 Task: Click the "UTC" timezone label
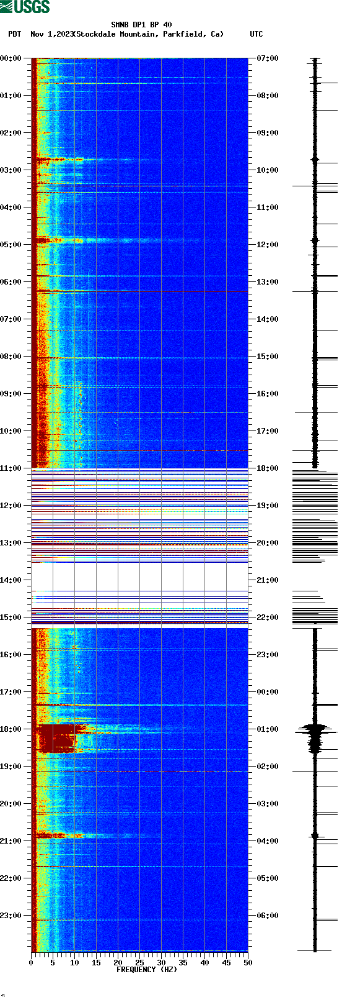click(256, 34)
